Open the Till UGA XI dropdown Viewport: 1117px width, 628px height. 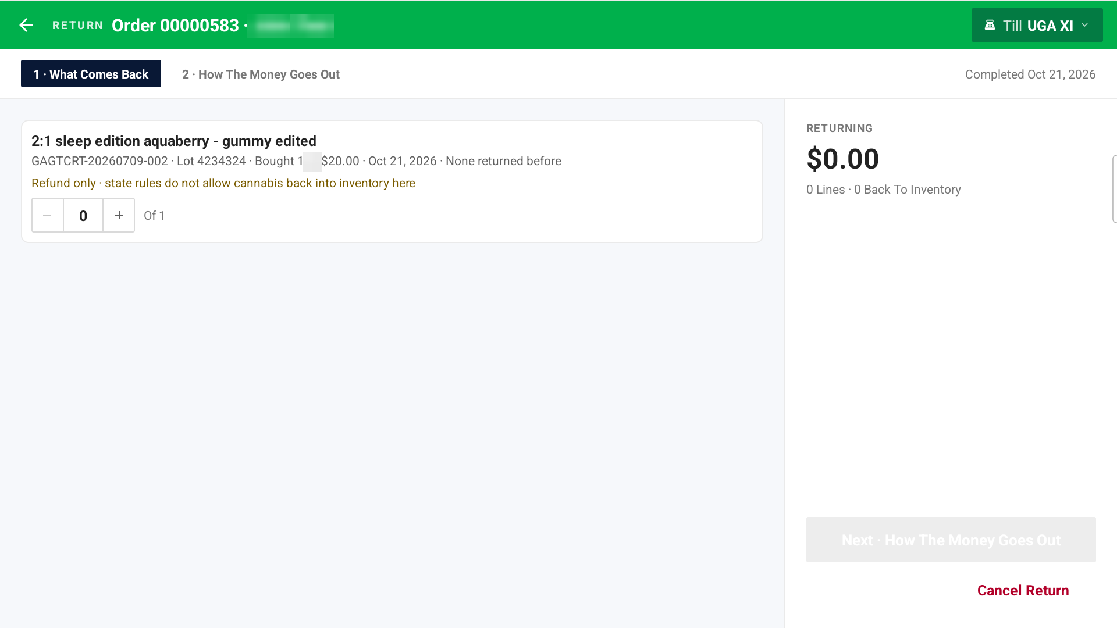tap(1037, 25)
